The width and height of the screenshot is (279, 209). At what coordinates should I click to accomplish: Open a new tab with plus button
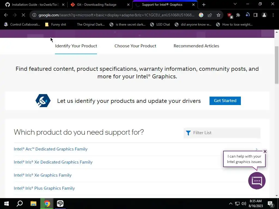[x=204, y=5]
